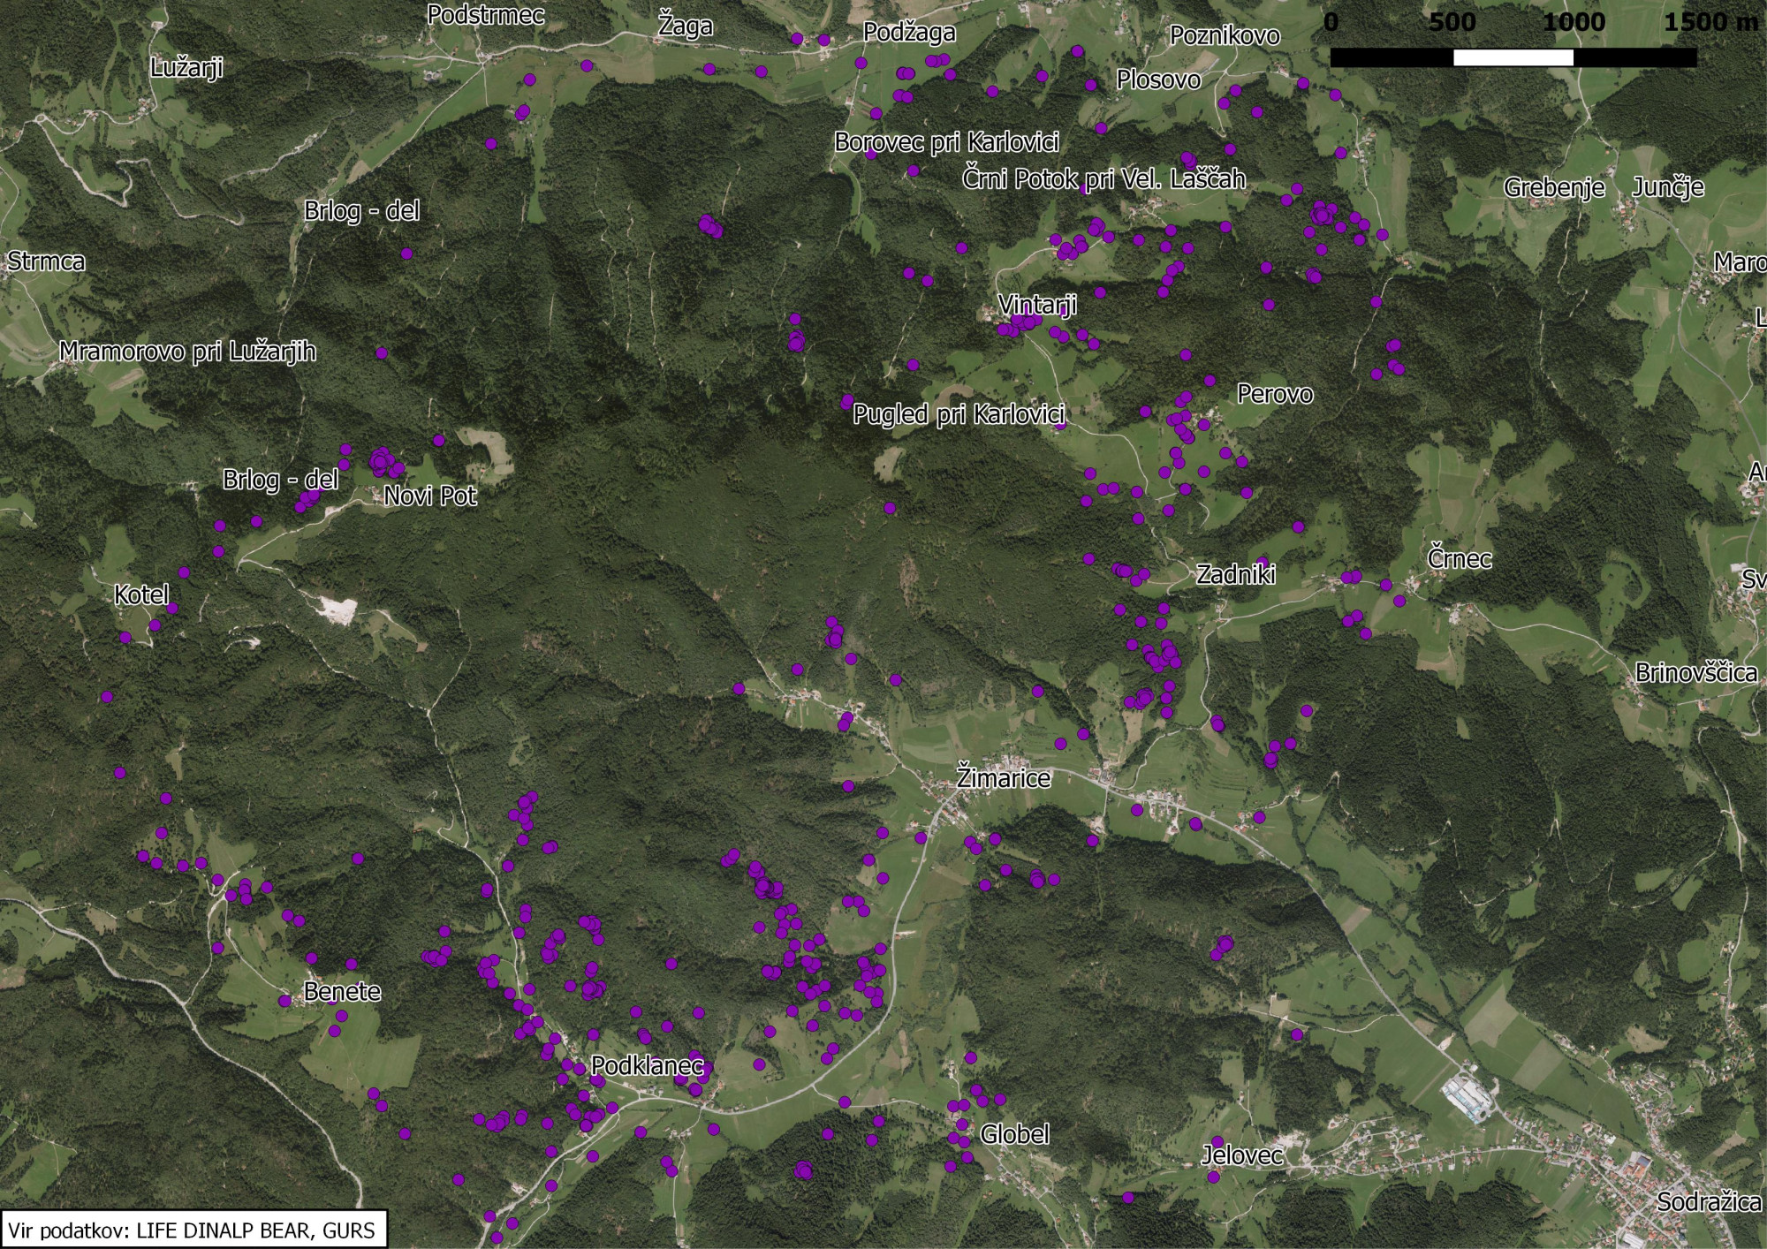Click the Podstrmec label at top
The width and height of the screenshot is (1767, 1249).
coord(485,15)
